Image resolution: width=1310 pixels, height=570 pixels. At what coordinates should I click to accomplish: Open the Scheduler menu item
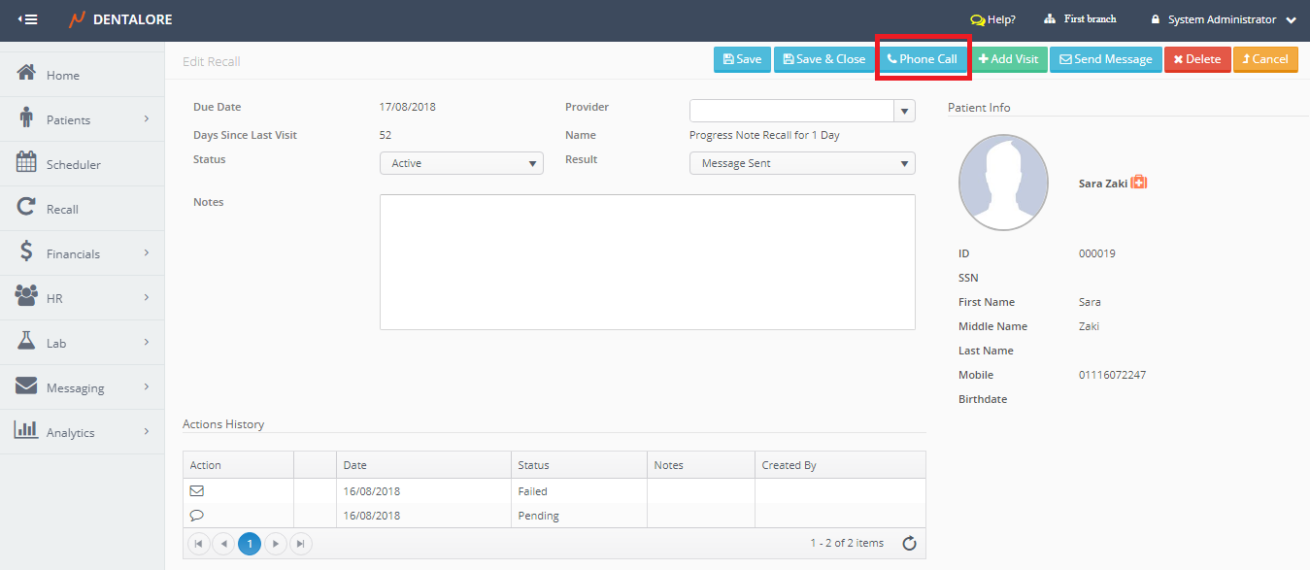click(x=74, y=164)
